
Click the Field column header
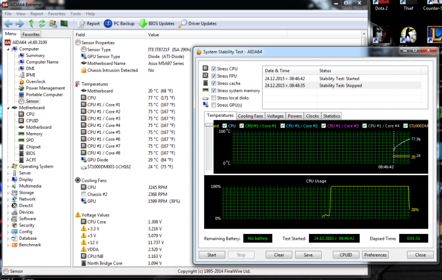click(x=110, y=35)
